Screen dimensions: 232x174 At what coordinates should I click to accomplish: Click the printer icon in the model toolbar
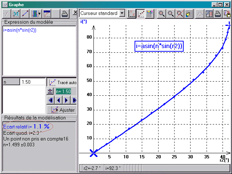(x=64, y=14)
